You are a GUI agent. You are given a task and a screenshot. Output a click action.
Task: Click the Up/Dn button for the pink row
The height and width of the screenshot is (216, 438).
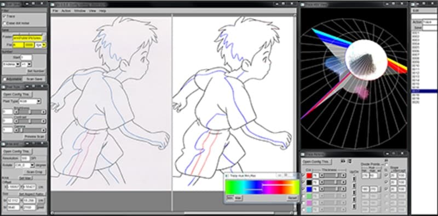coord(354,207)
